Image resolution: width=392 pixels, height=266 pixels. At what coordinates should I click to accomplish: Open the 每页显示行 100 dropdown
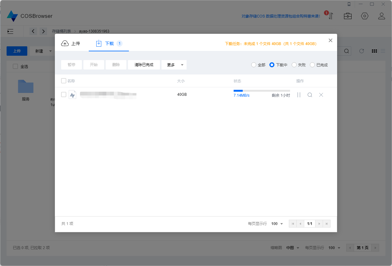click(276, 223)
